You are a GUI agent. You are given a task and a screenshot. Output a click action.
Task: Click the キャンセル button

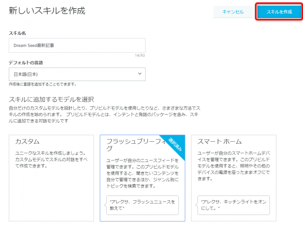(233, 12)
